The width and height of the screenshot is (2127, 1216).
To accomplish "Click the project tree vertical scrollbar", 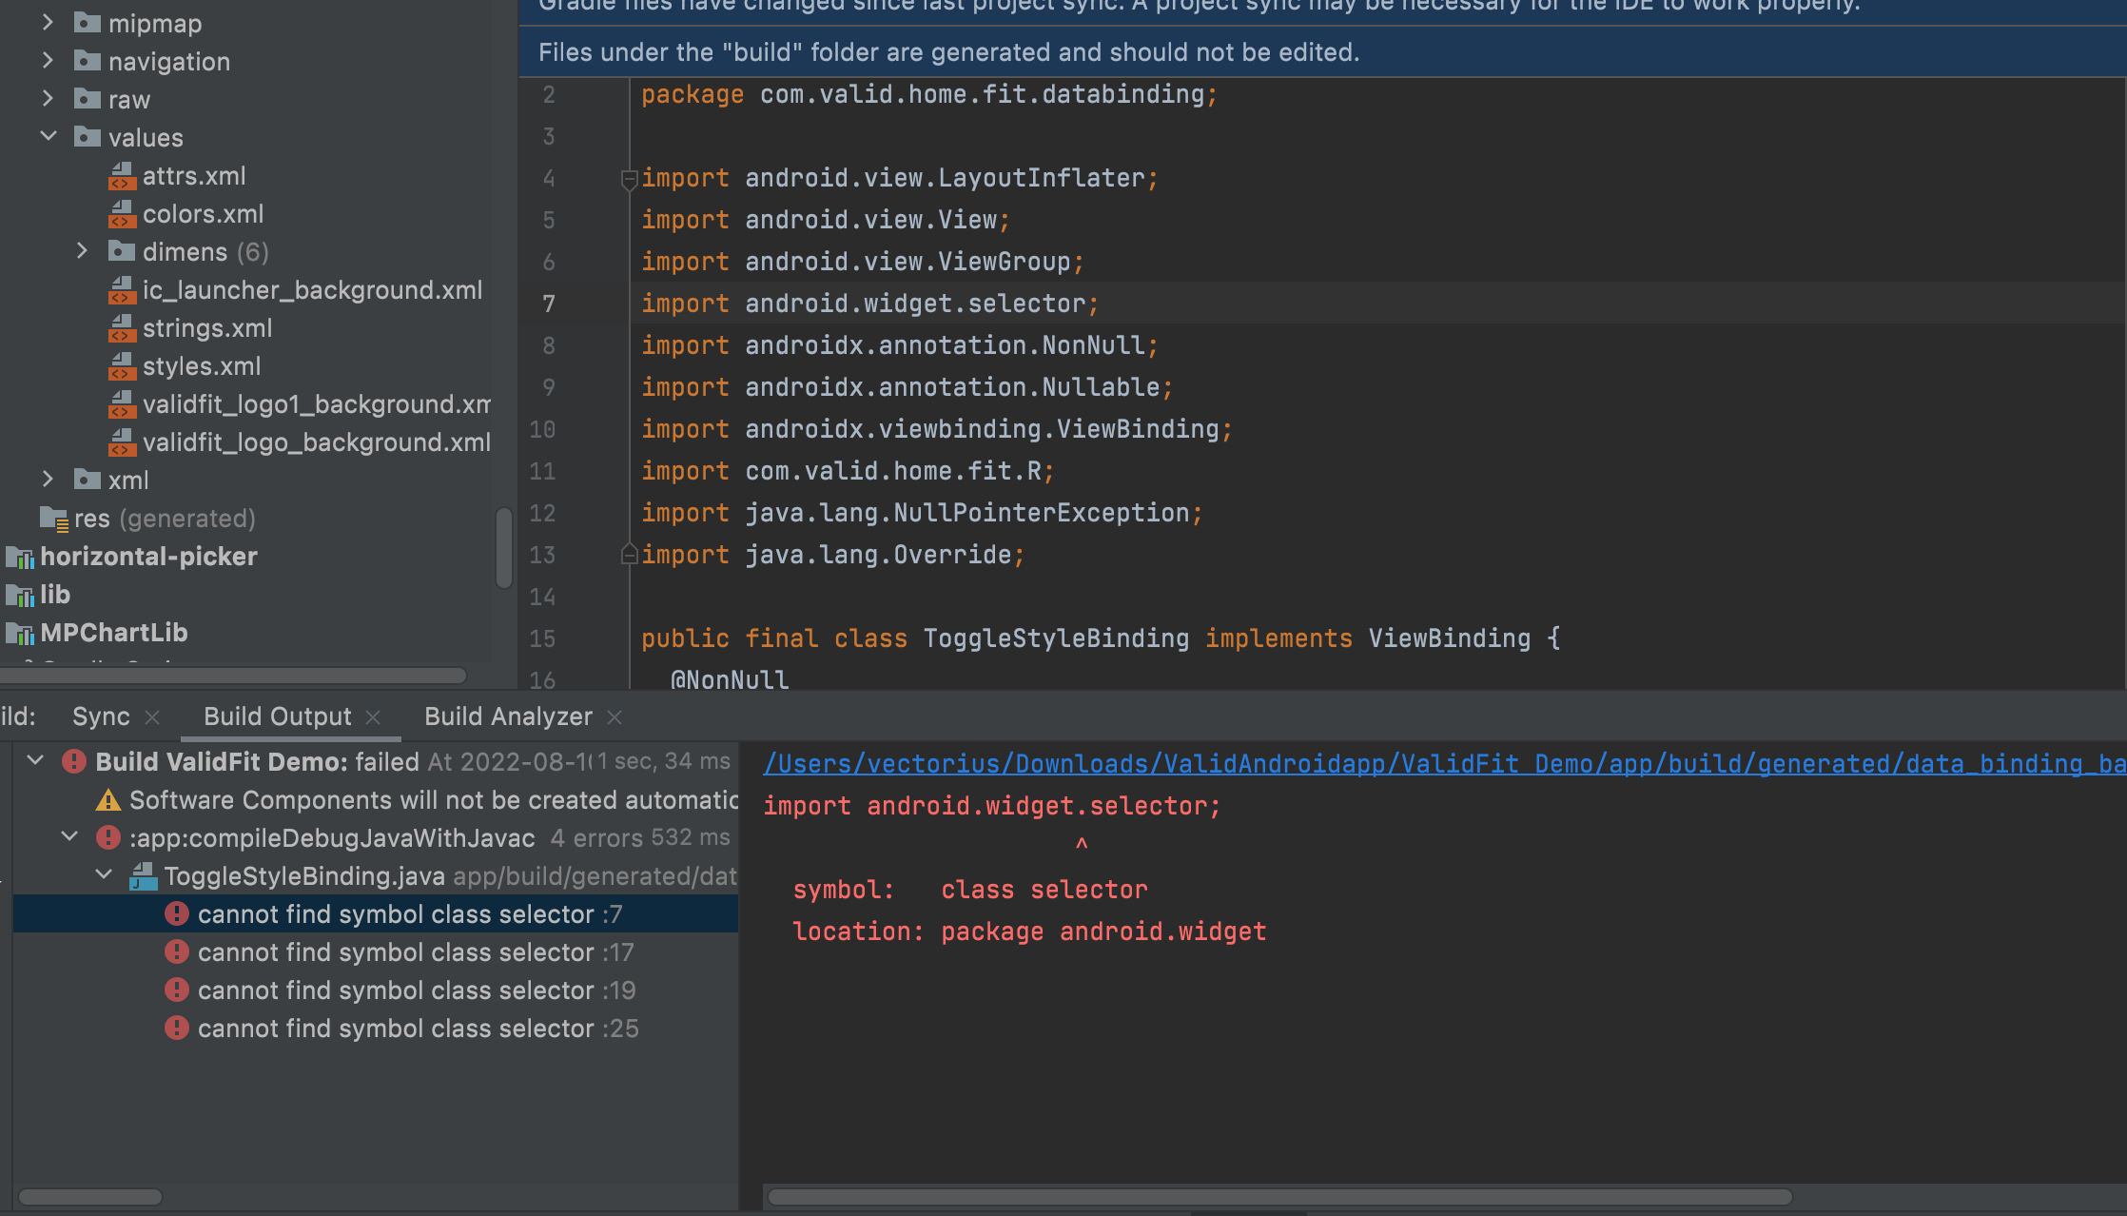I will pos(504,548).
